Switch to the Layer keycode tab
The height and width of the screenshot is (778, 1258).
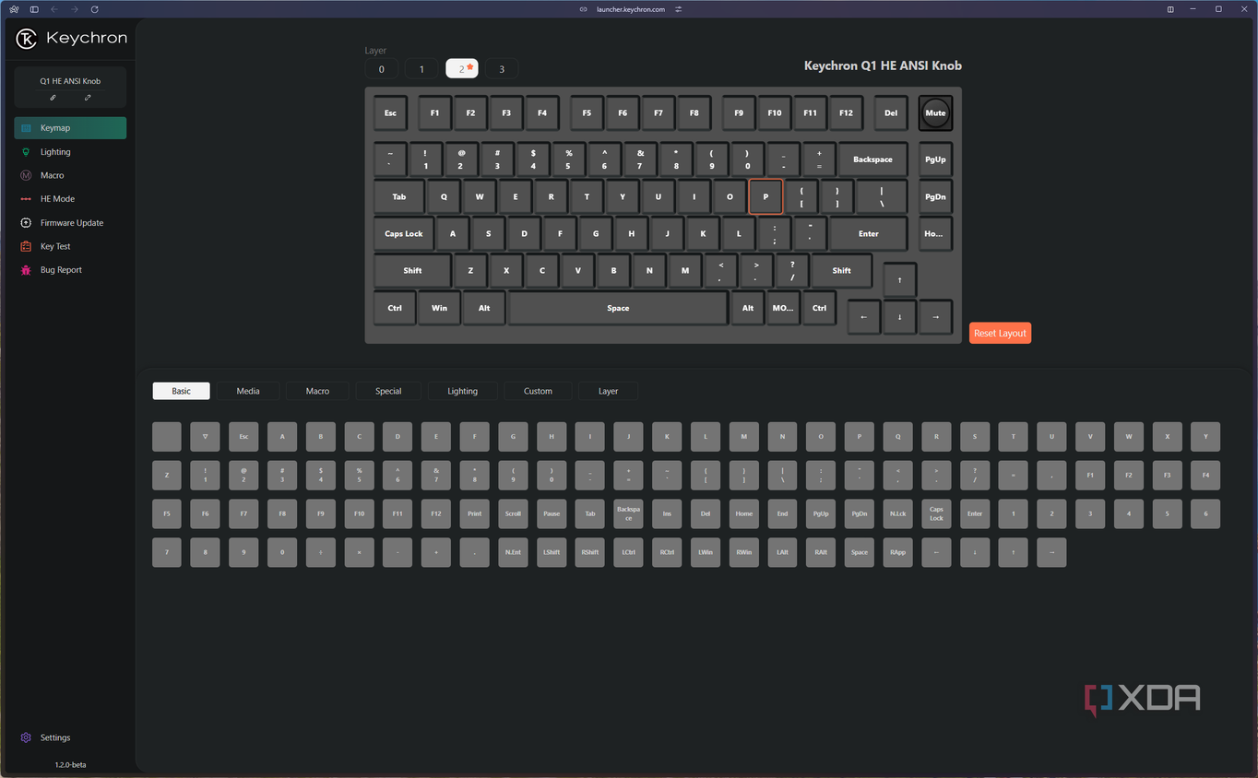pyautogui.click(x=608, y=391)
